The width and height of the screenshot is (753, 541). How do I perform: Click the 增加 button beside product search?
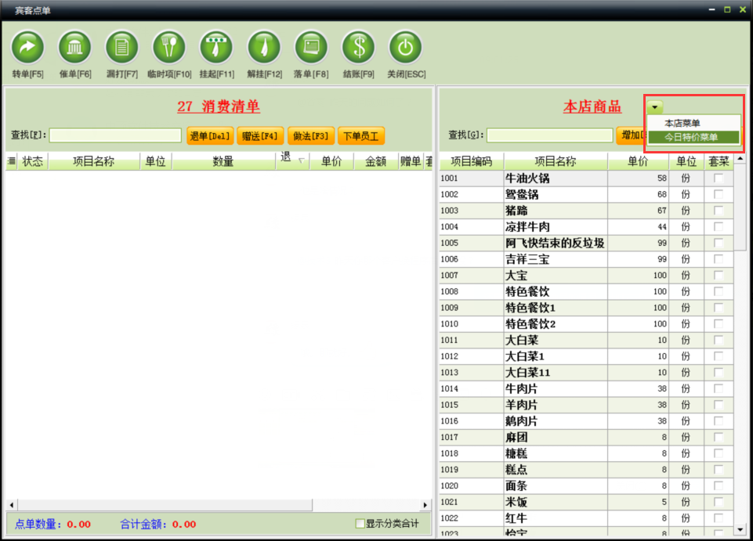[631, 135]
